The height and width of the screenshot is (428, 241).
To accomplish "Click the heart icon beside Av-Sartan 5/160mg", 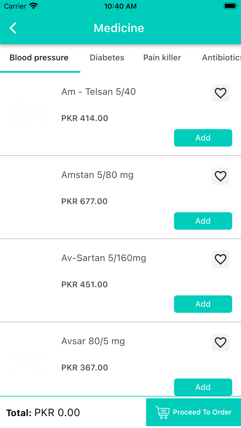I will coord(220,259).
